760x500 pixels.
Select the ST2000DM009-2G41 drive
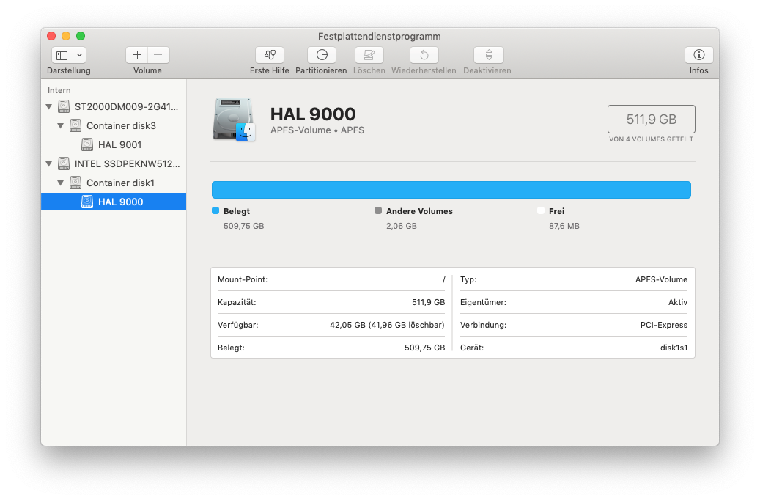(x=114, y=107)
